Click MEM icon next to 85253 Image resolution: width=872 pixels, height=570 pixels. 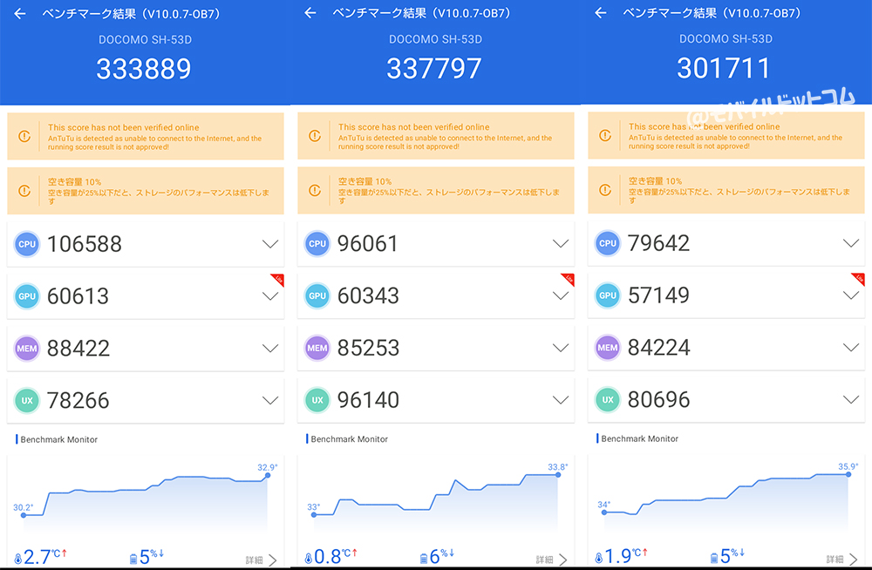point(317,348)
